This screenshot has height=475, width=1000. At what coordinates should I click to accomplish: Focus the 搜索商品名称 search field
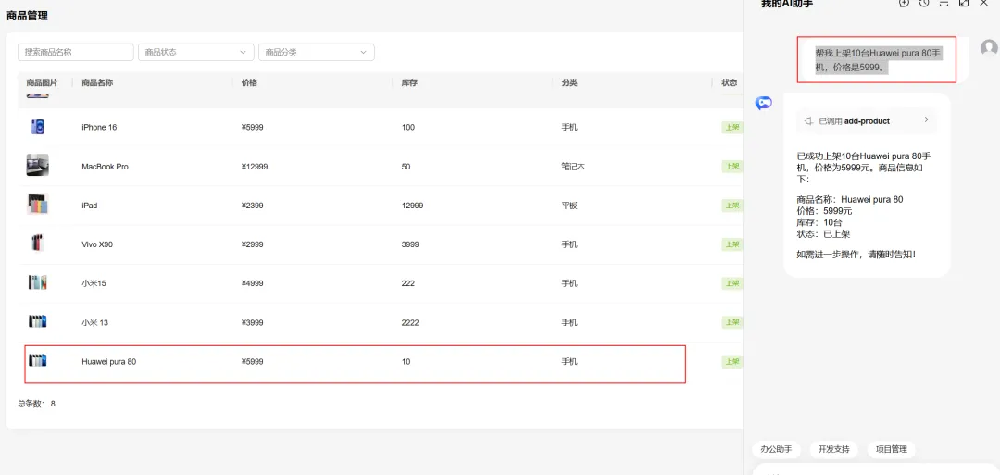pos(76,52)
